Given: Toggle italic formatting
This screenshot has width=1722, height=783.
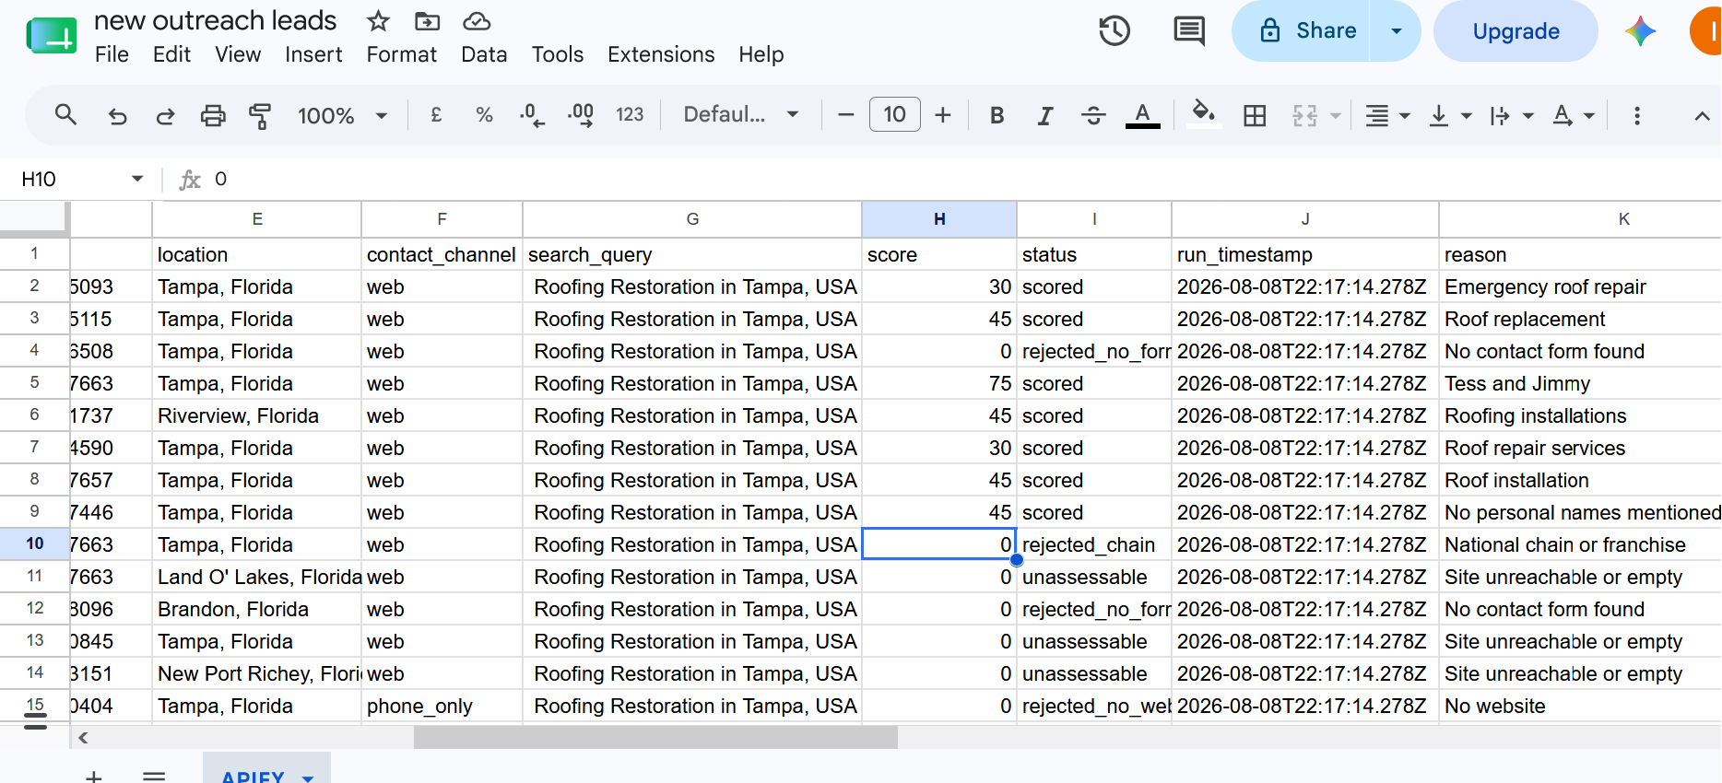Looking at the screenshot, I should click(x=1044, y=115).
